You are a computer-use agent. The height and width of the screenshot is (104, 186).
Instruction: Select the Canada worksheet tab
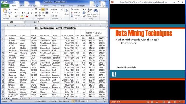pos(23,98)
